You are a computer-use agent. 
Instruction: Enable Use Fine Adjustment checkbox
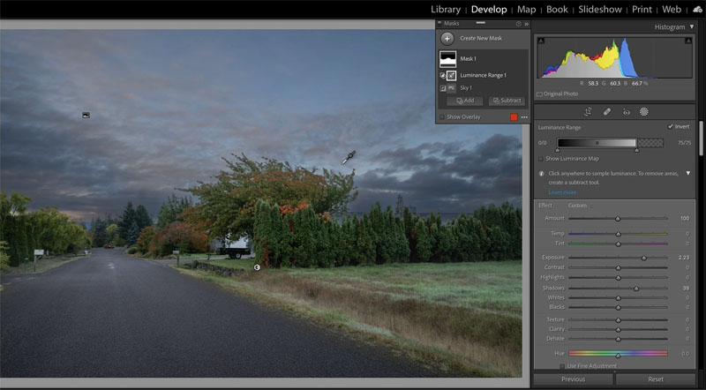point(562,366)
